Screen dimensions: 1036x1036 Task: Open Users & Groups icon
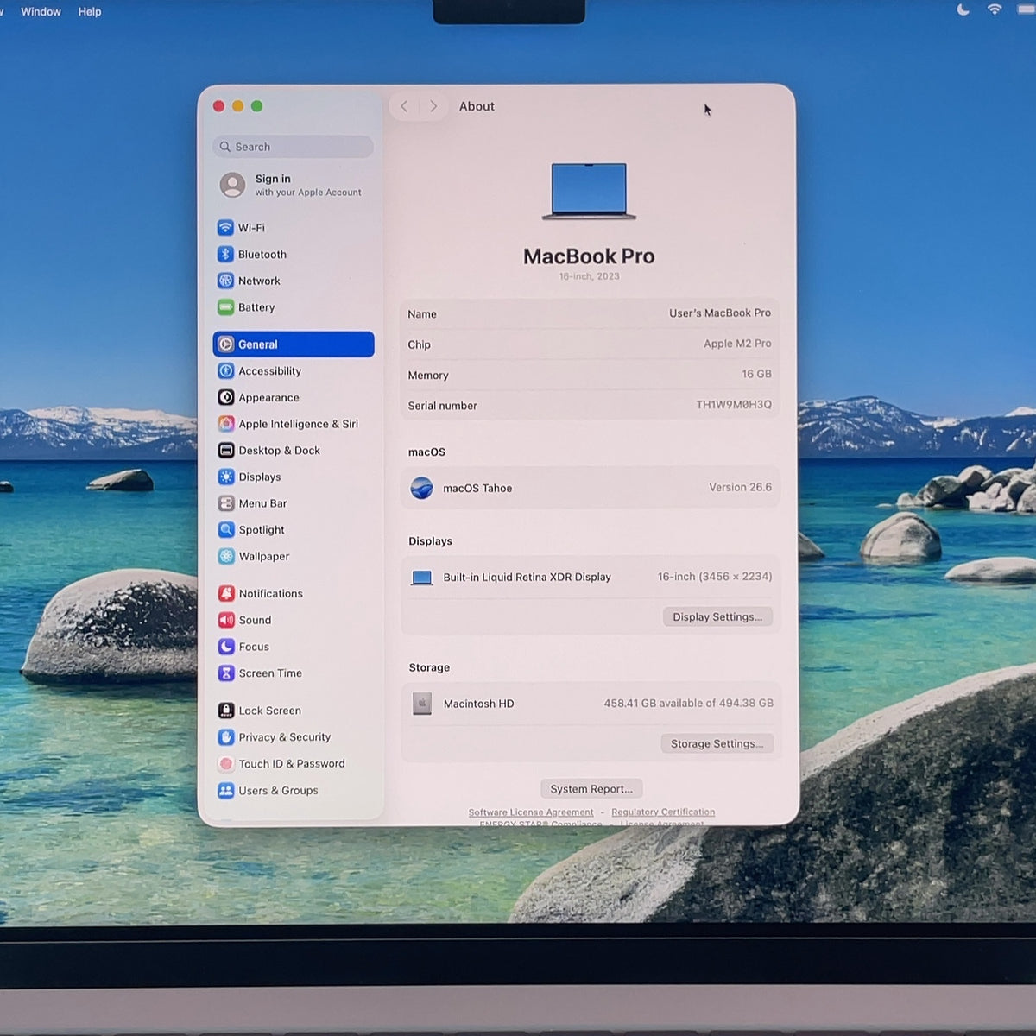coord(226,790)
